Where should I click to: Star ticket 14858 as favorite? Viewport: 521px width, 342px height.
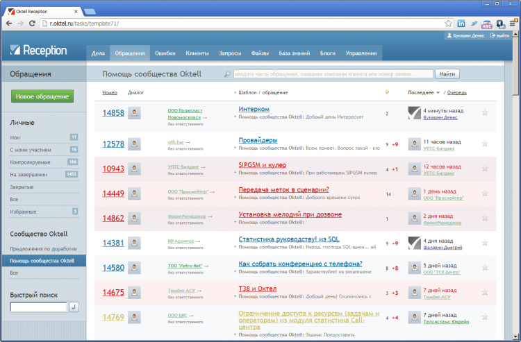[x=485, y=113]
